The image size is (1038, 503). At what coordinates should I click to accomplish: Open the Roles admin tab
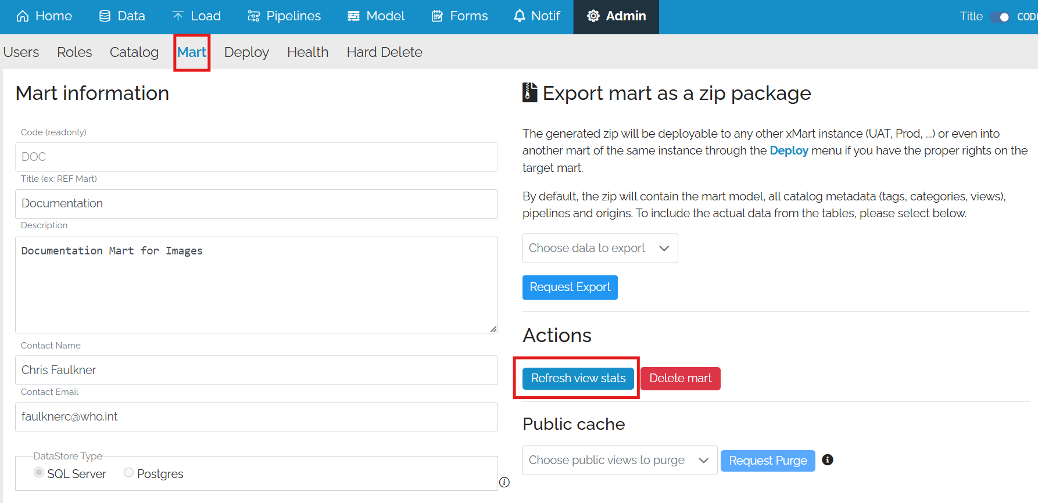tap(74, 52)
